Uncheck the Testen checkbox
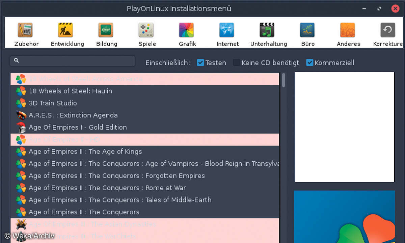This screenshot has height=243, width=405. pos(200,62)
